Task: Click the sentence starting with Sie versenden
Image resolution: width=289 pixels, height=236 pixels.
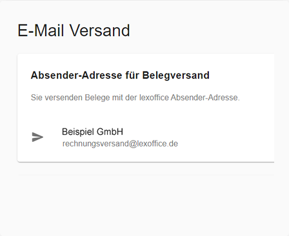Action: tap(135, 97)
